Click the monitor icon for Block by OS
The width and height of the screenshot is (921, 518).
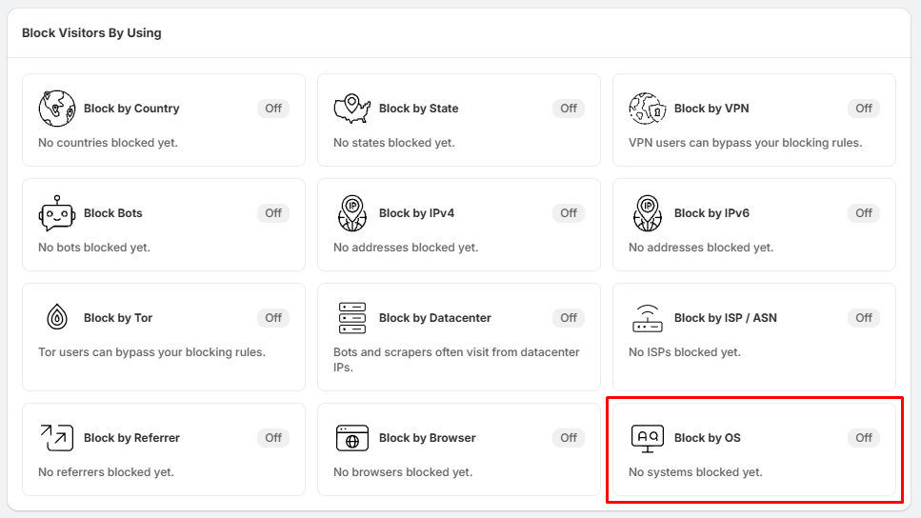tap(648, 439)
